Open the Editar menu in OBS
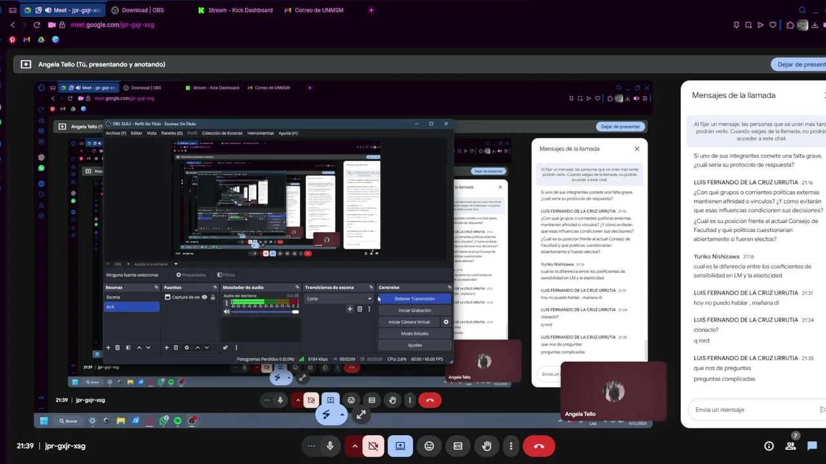This screenshot has height=464, width=826. [x=136, y=133]
